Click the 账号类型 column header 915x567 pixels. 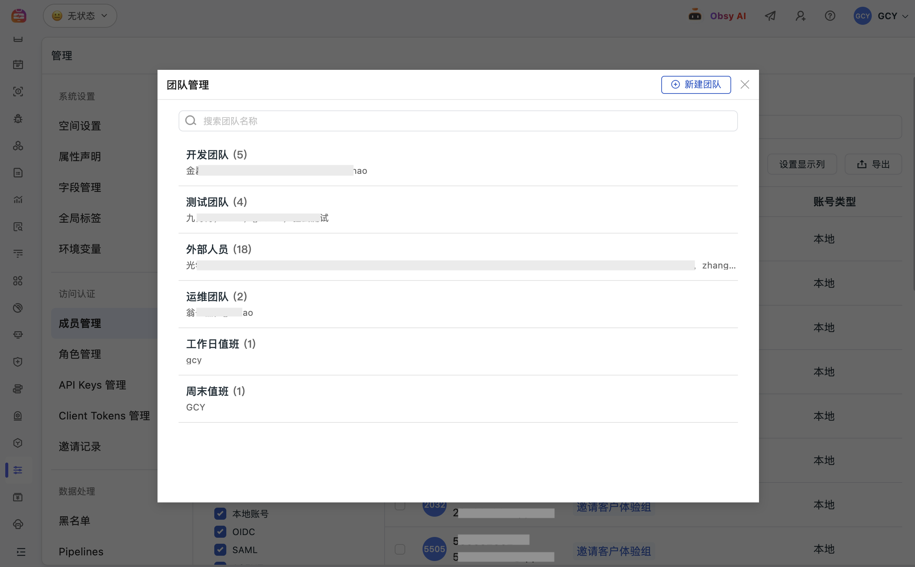(x=834, y=202)
